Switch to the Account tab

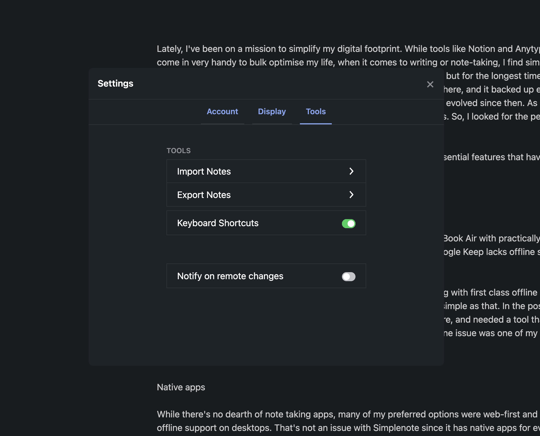[222, 112]
